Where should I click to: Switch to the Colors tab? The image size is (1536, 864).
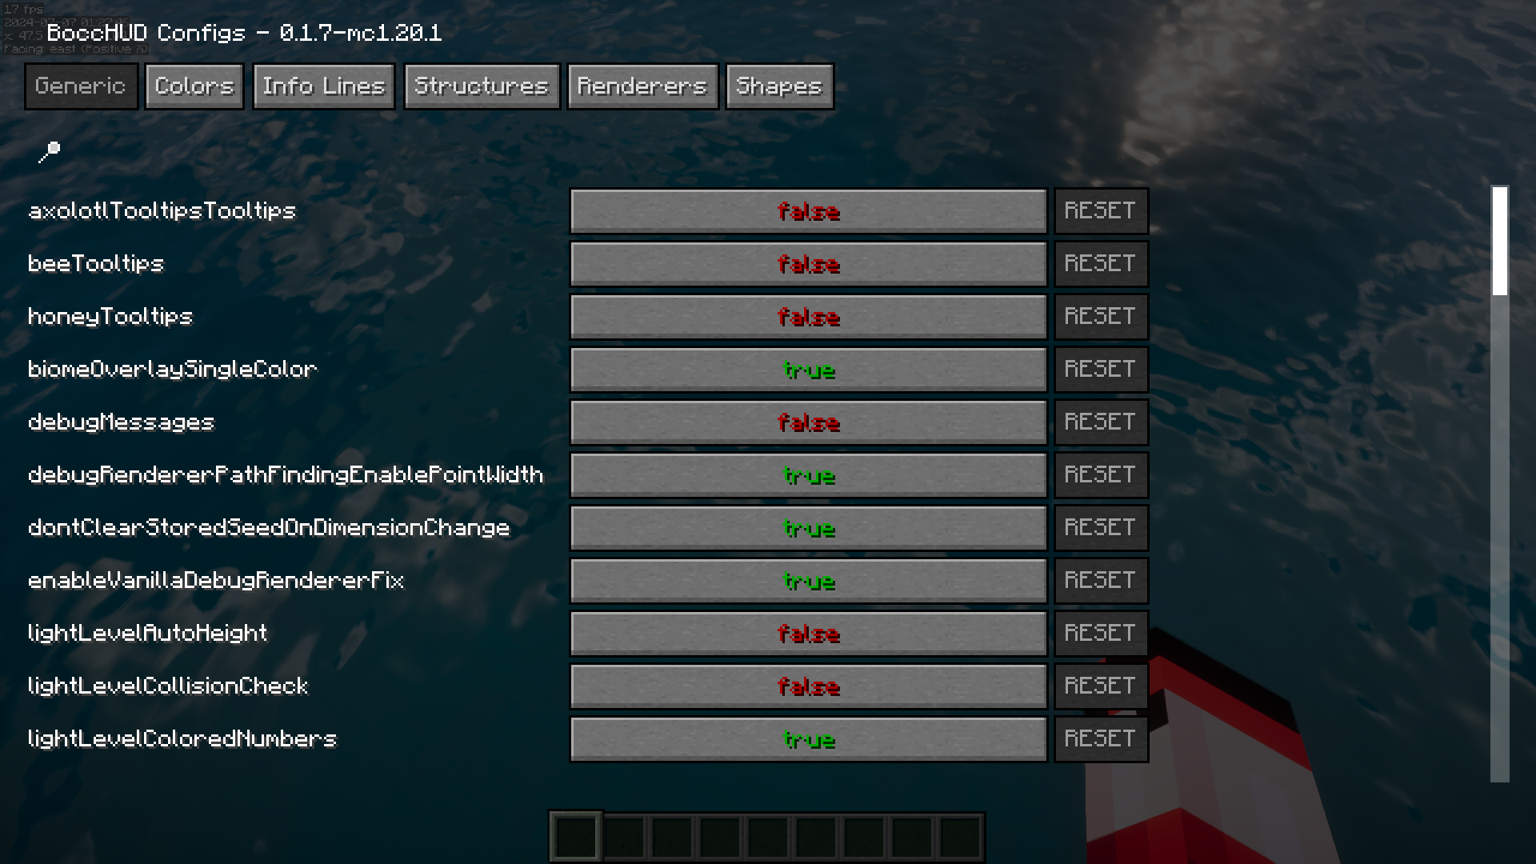(x=194, y=86)
